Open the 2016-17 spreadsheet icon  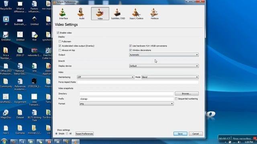click(20, 52)
